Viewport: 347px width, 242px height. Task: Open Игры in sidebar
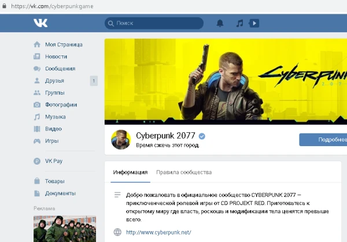tap(52, 141)
